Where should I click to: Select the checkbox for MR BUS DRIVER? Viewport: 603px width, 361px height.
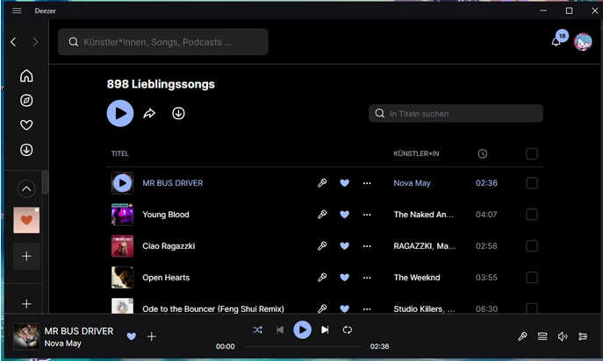[x=532, y=183]
